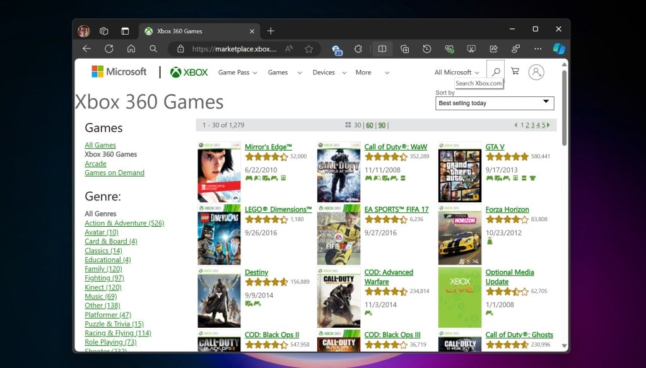Open Games on Demand link
Screen dimensions: 646x368
click(x=115, y=173)
